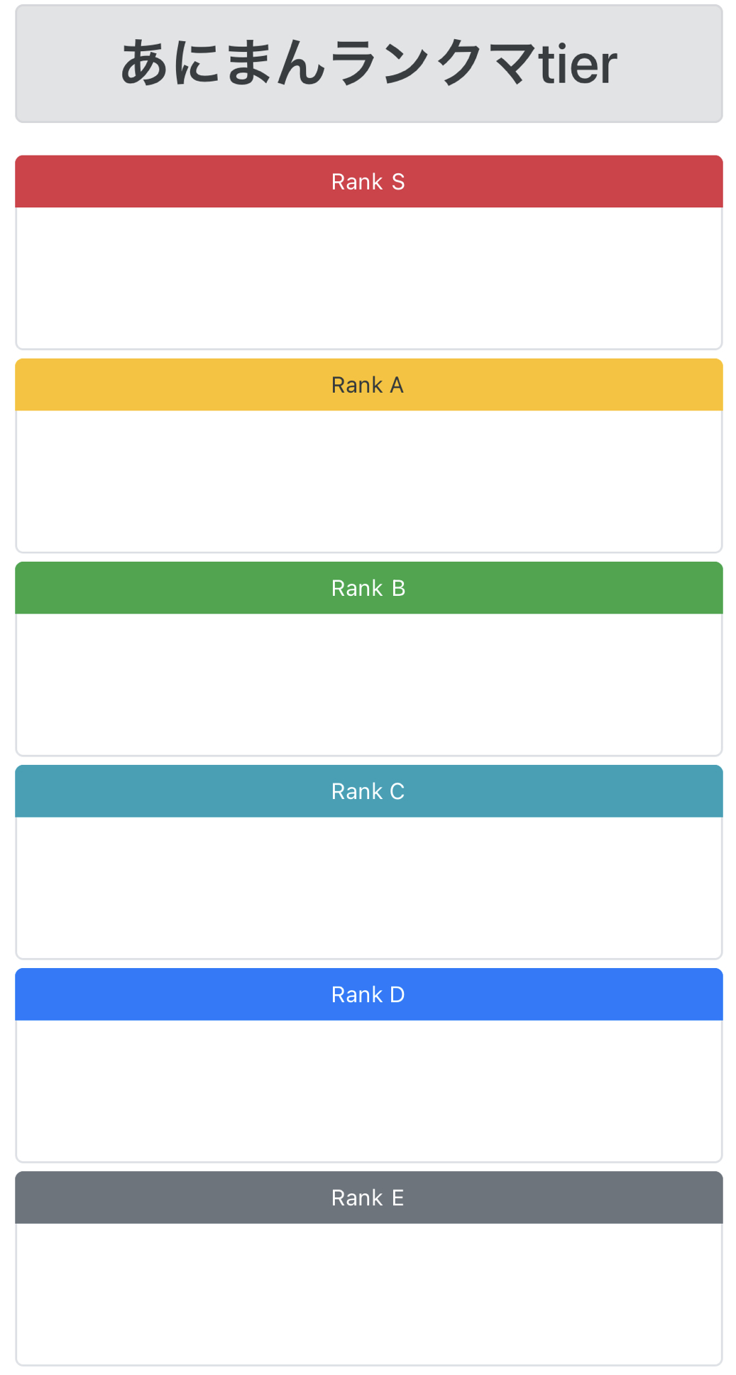Click the gray tier color bar
The image size is (736, 1375).
(177, 1197)
